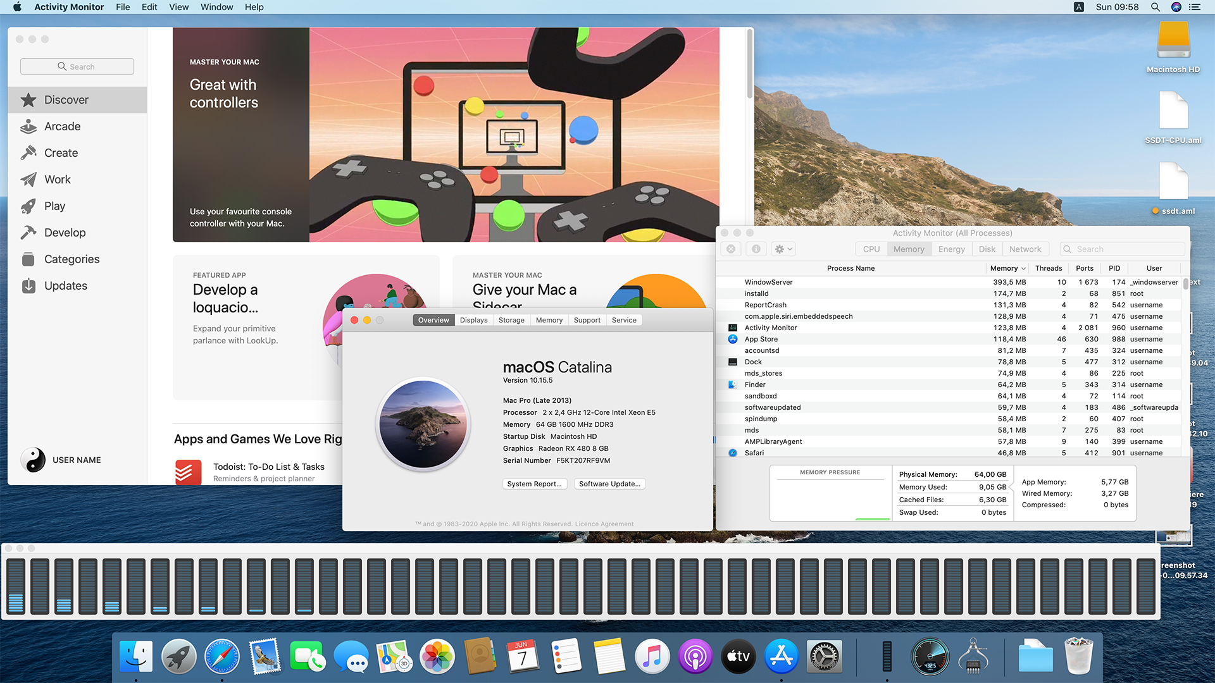
Task: Open Finder from the Dock
Action: tap(136, 656)
